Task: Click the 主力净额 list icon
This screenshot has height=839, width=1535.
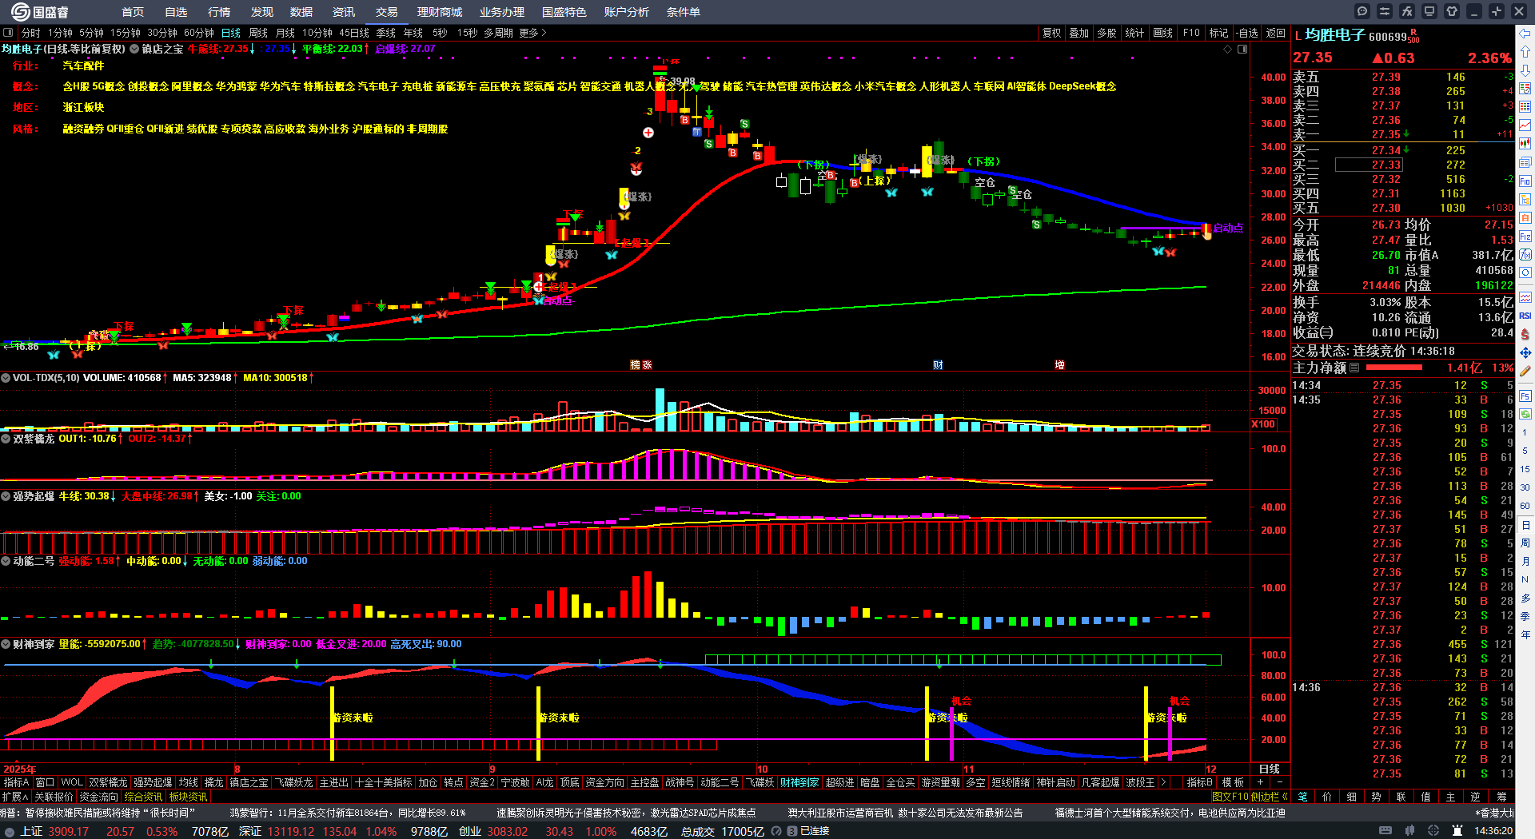Action: tap(1354, 368)
